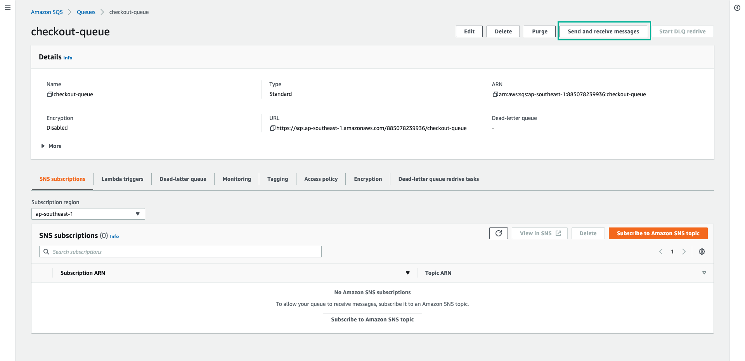This screenshot has height=361, width=745.
Task: Click the Edit queue button
Action: [x=469, y=31]
